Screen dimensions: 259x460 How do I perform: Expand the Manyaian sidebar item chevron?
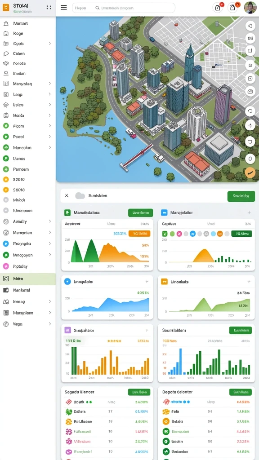point(50,84)
